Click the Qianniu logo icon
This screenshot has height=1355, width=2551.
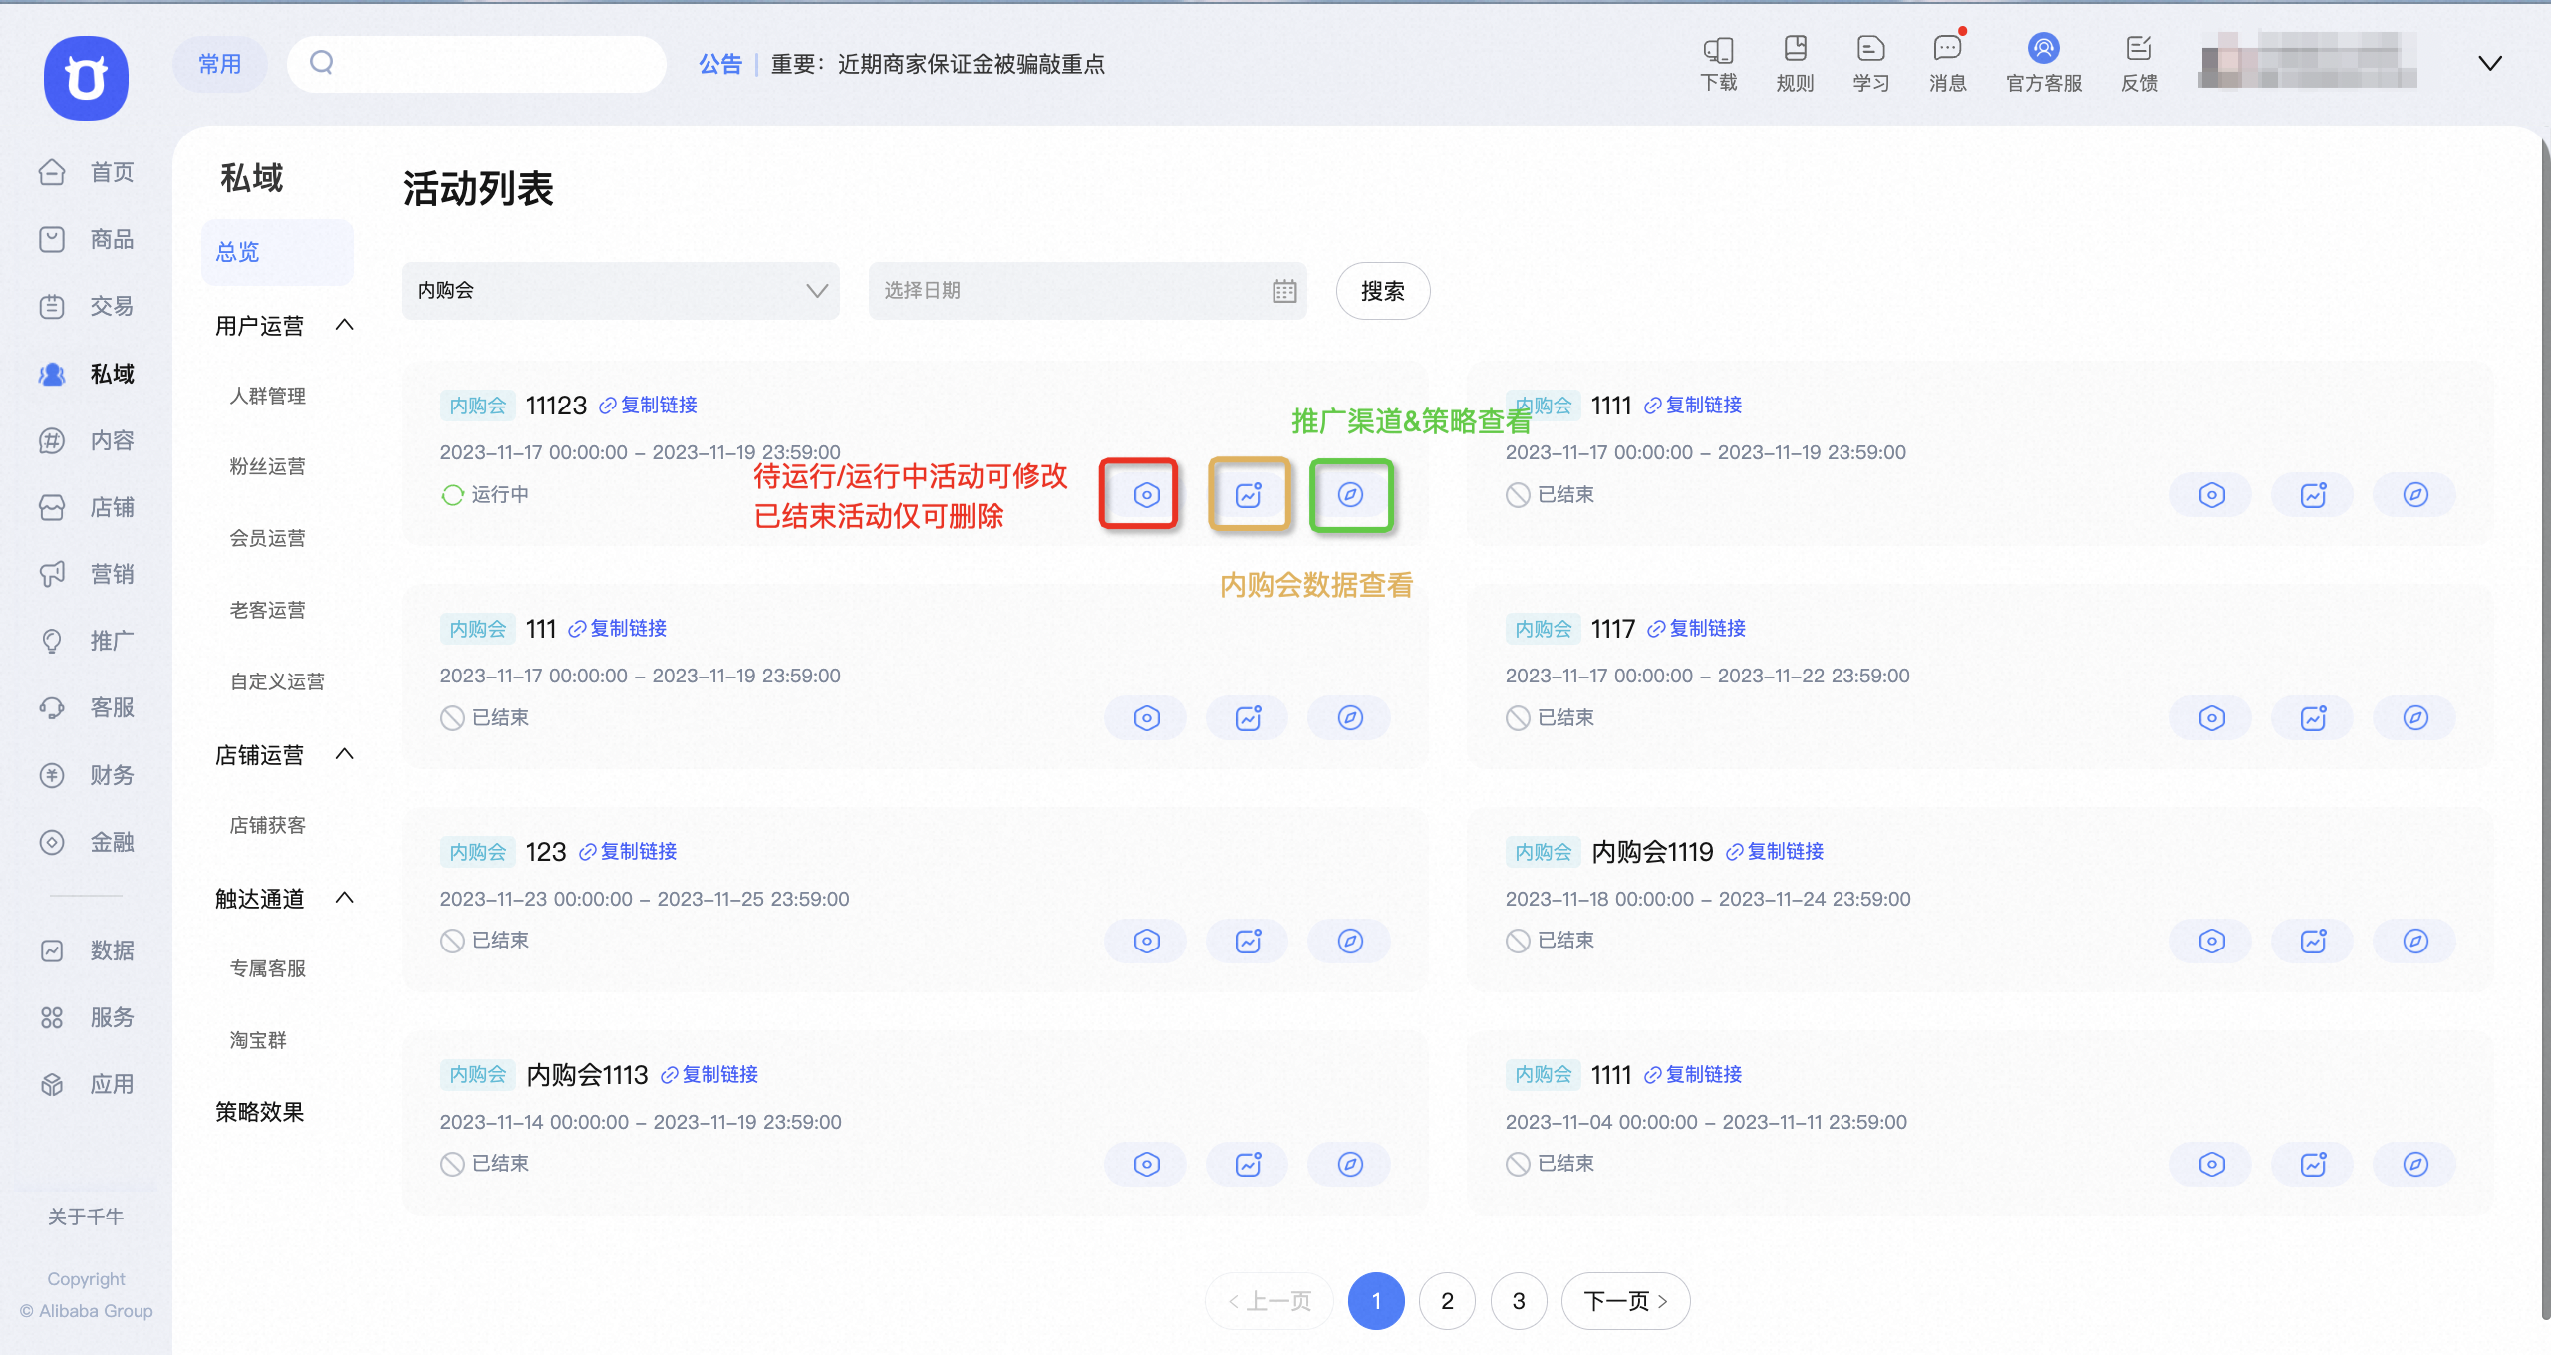(86, 78)
